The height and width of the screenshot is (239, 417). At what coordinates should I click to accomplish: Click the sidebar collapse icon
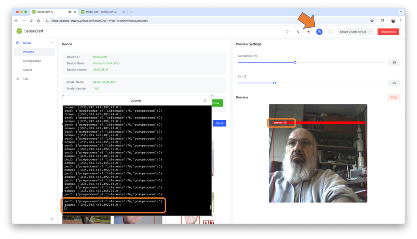(x=52, y=219)
